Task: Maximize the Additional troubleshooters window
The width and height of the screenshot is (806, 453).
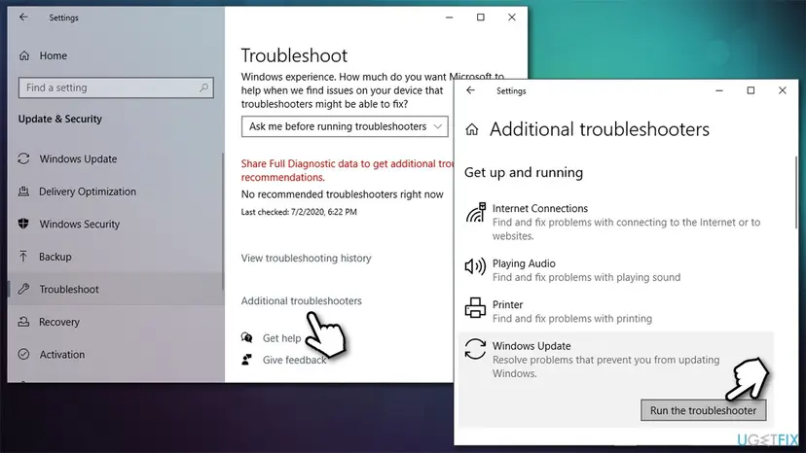Action: click(x=751, y=90)
